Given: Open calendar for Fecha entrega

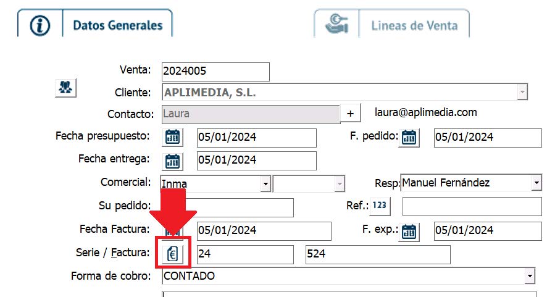Looking at the screenshot, I should tap(173, 161).
